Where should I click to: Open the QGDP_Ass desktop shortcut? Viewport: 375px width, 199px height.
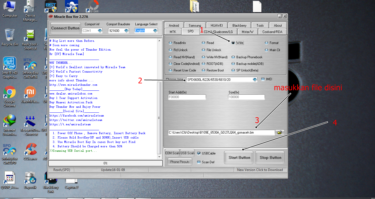[10, 180]
